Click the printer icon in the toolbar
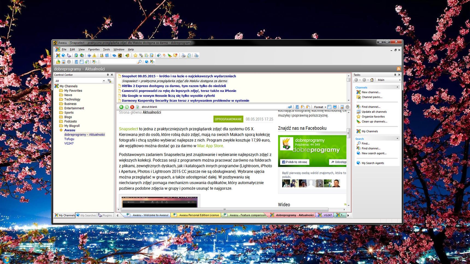This screenshot has width=470, height=264. tap(183, 55)
